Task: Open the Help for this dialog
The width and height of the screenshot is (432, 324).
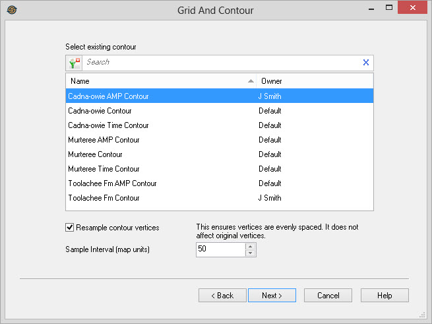Action: tap(385, 296)
